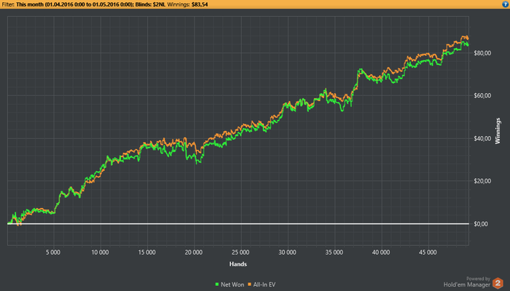Click the $80,00 axis label

[482, 53]
